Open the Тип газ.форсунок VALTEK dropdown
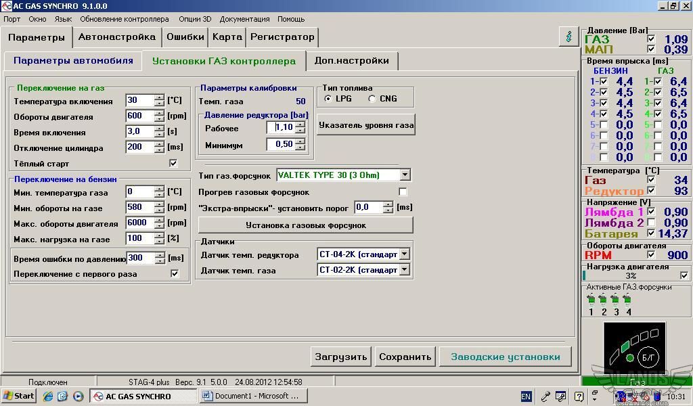693x406 pixels. tap(405, 175)
